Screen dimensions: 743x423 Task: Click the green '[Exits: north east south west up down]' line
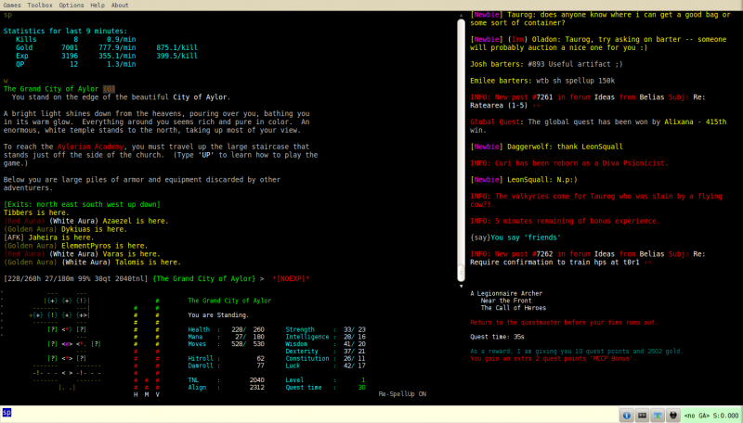82,204
